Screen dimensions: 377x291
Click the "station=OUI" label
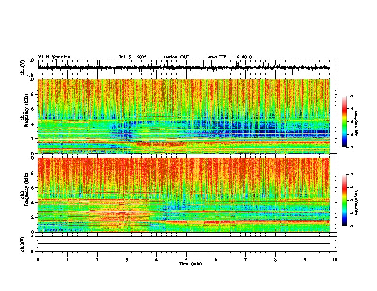[x=176, y=57]
